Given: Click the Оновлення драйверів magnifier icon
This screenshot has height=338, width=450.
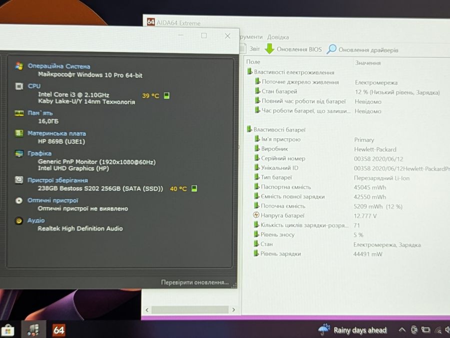Looking at the screenshot, I should (331, 49).
